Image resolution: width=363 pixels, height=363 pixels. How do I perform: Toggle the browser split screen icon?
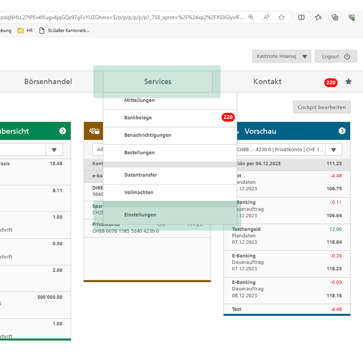301,17
